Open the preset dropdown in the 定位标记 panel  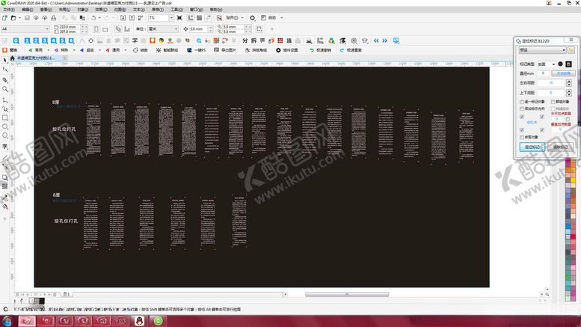pyautogui.click(x=542, y=50)
